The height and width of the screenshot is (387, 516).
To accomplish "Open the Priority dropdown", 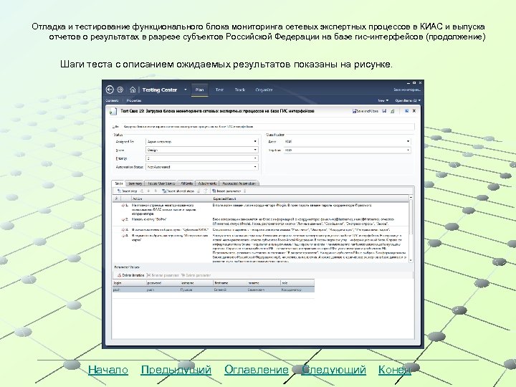I will coord(201,158).
